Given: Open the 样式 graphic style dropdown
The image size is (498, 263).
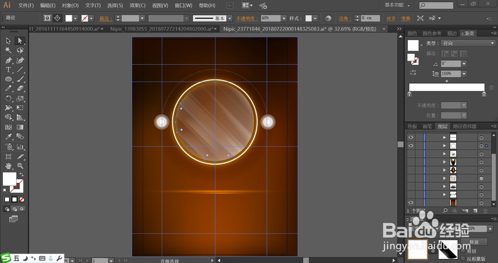Looking at the screenshot, I should 315,18.
